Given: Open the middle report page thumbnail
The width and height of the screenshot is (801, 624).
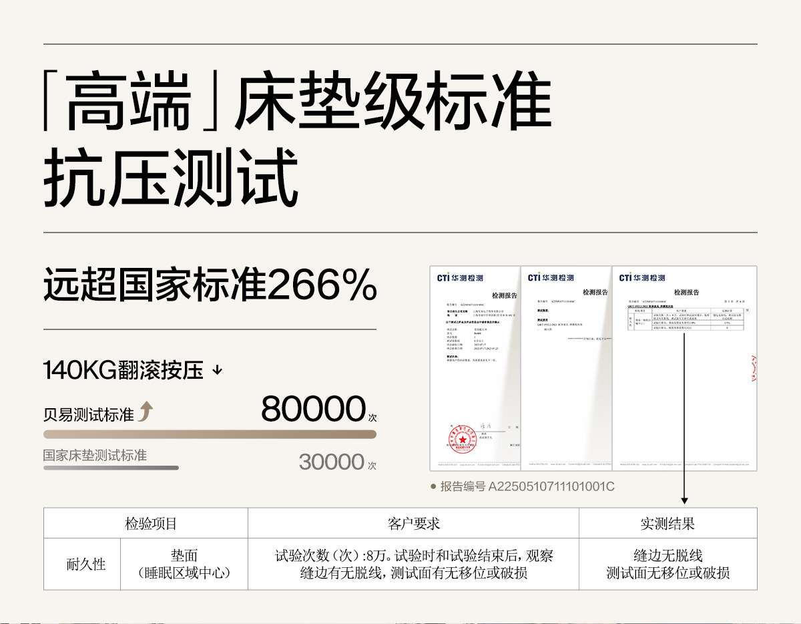Looking at the screenshot, I should (566, 367).
